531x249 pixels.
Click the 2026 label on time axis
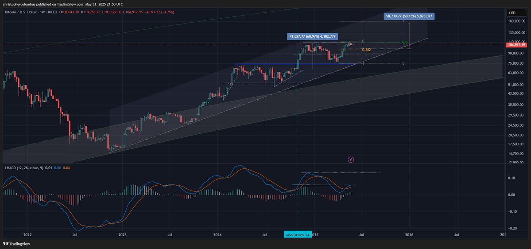(409, 234)
